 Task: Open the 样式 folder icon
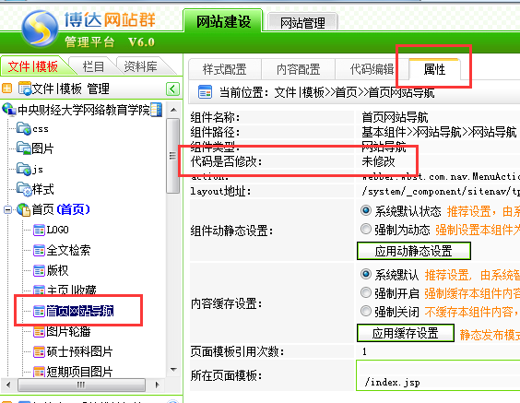24,189
